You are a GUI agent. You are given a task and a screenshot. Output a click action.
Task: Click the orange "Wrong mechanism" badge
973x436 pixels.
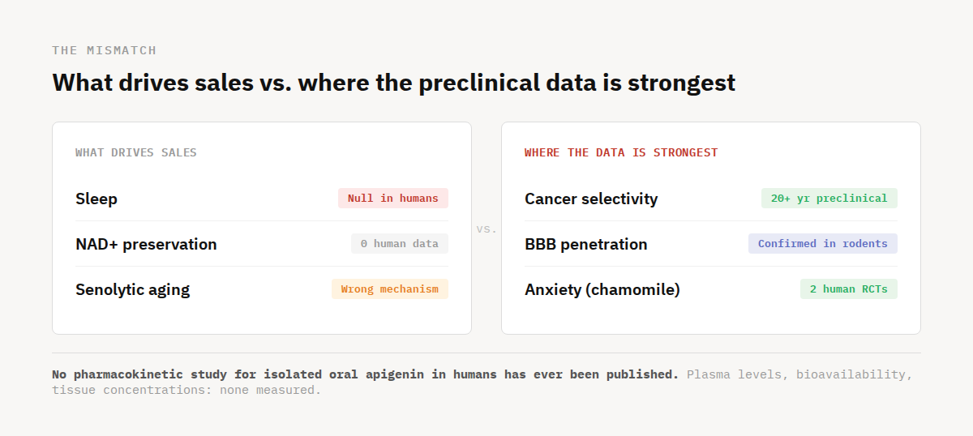tap(389, 289)
